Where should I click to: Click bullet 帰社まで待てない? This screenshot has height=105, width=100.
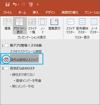click(23, 74)
